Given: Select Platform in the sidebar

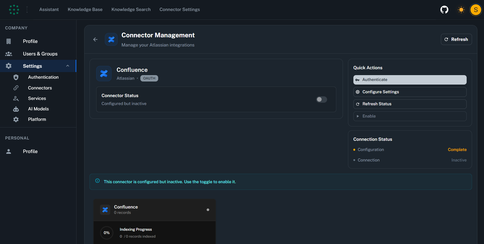Looking at the screenshot, I should tap(37, 119).
